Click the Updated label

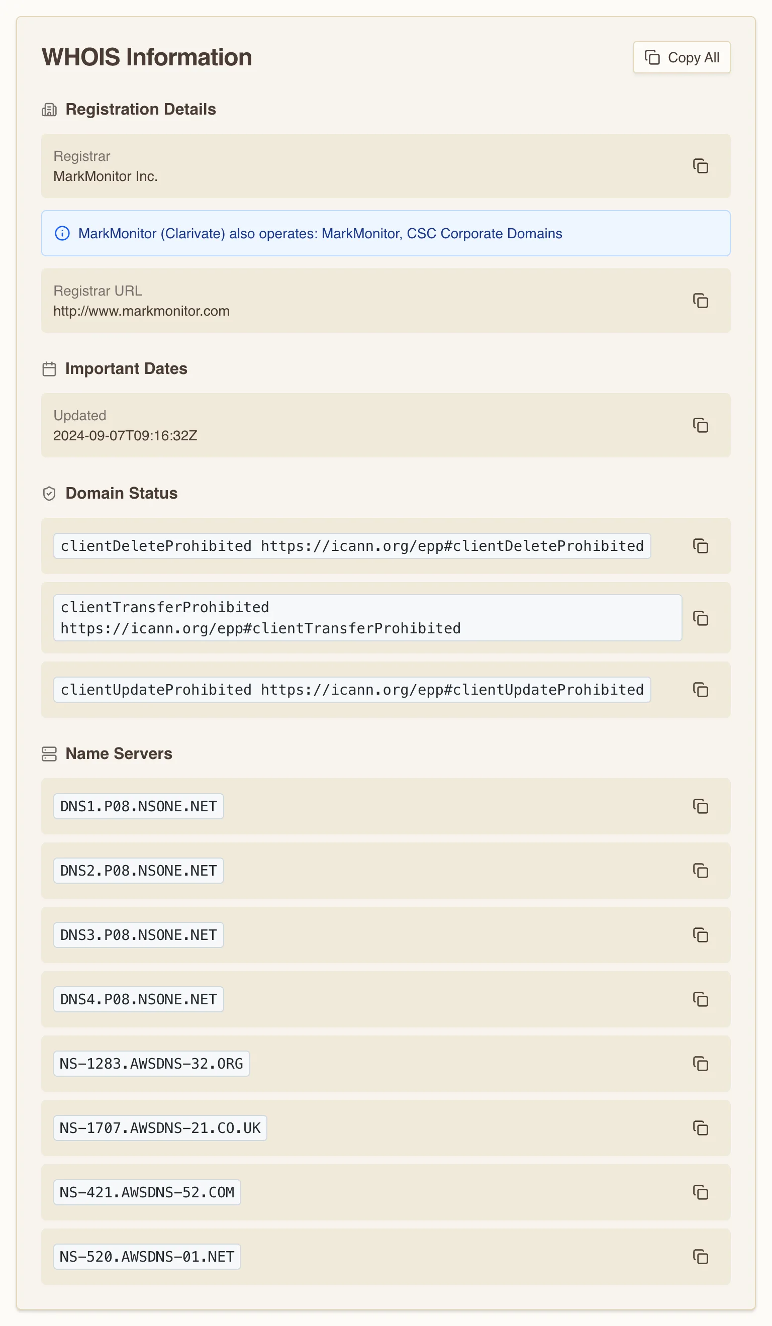coord(80,415)
